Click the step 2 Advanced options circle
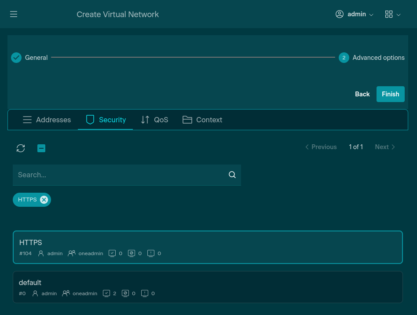Viewport: 417px width, 315px height. pyautogui.click(x=344, y=58)
